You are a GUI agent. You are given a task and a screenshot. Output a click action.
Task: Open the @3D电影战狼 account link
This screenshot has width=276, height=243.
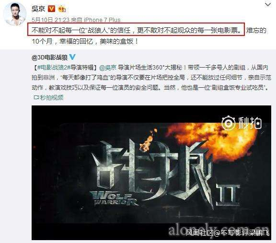click(50, 58)
